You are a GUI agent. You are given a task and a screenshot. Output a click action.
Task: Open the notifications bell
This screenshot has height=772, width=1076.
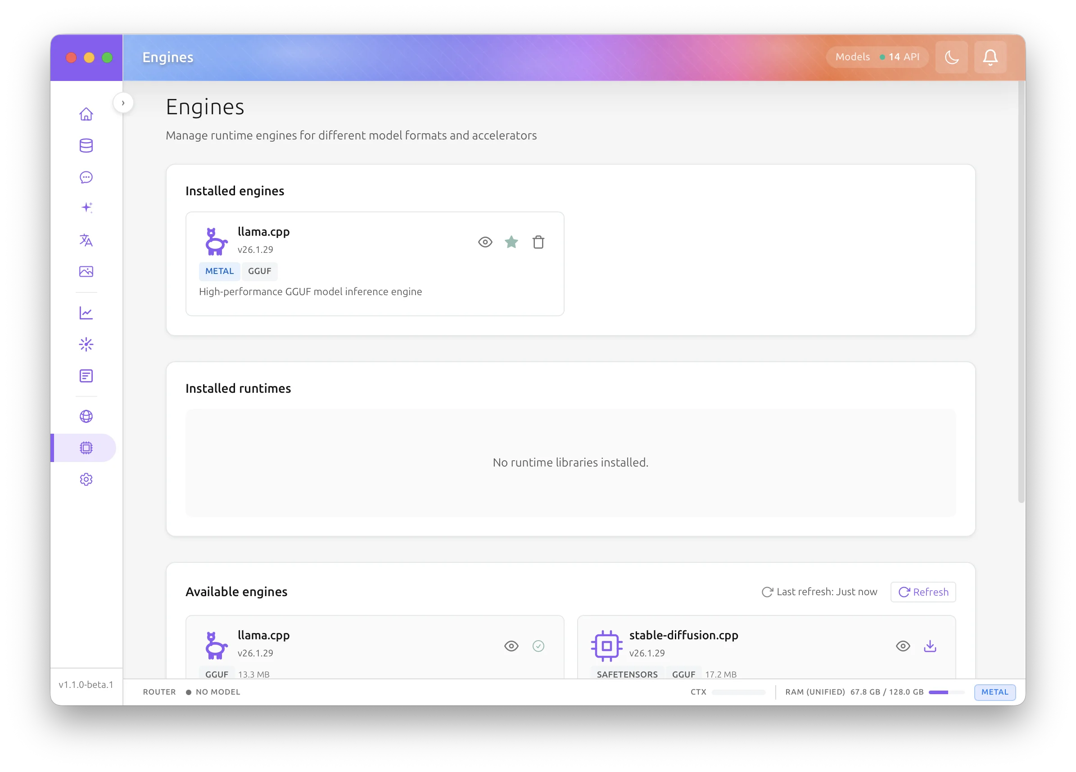click(990, 58)
